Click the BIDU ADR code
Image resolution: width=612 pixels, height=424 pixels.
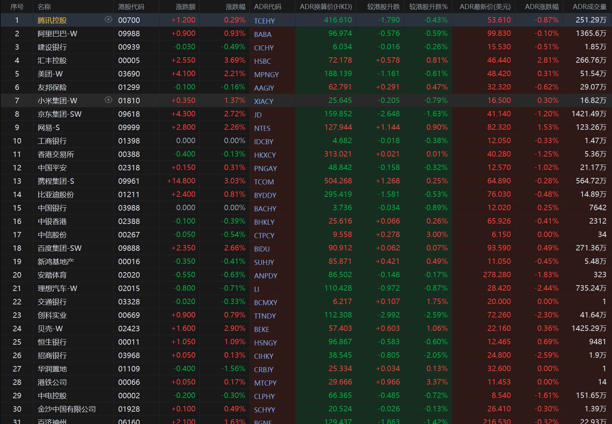(262, 249)
